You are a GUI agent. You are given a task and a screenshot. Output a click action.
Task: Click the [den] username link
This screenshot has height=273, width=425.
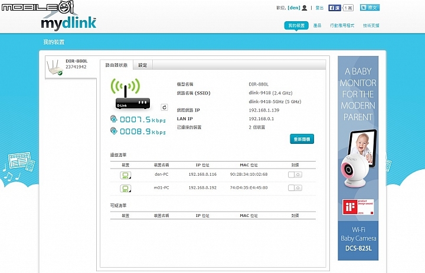(294, 8)
